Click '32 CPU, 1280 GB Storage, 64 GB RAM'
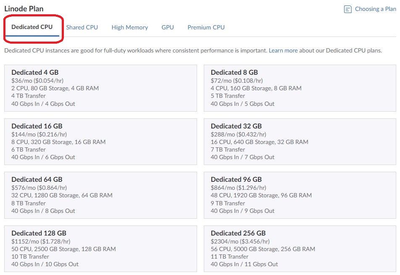The image size is (400, 275). (62, 196)
